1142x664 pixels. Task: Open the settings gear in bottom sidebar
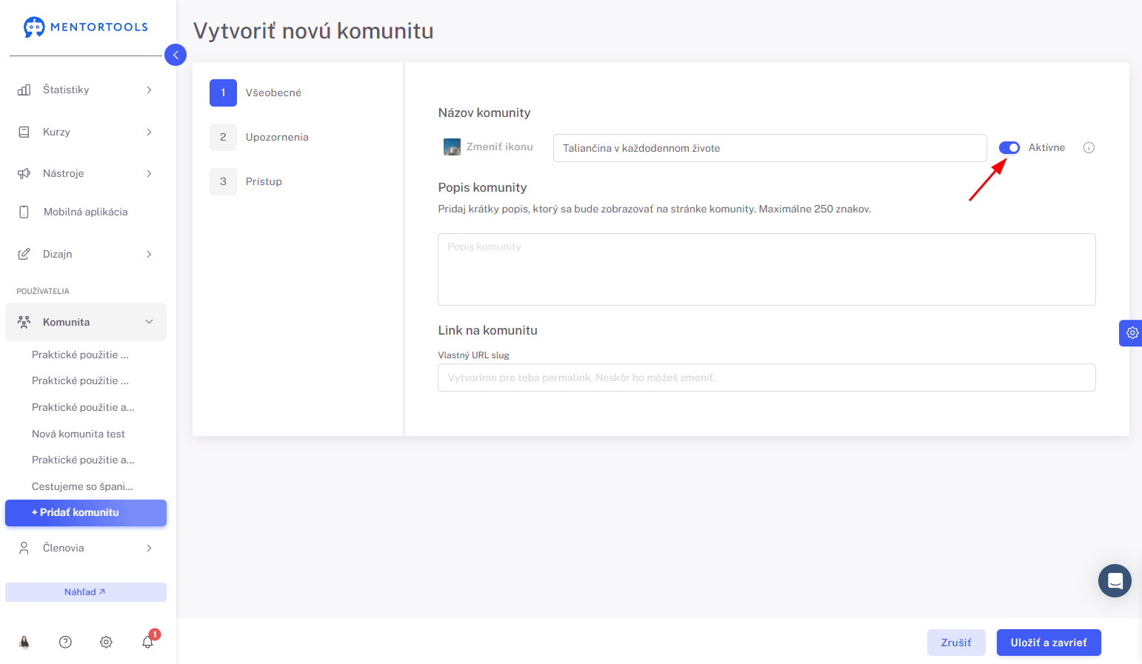(106, 642)
